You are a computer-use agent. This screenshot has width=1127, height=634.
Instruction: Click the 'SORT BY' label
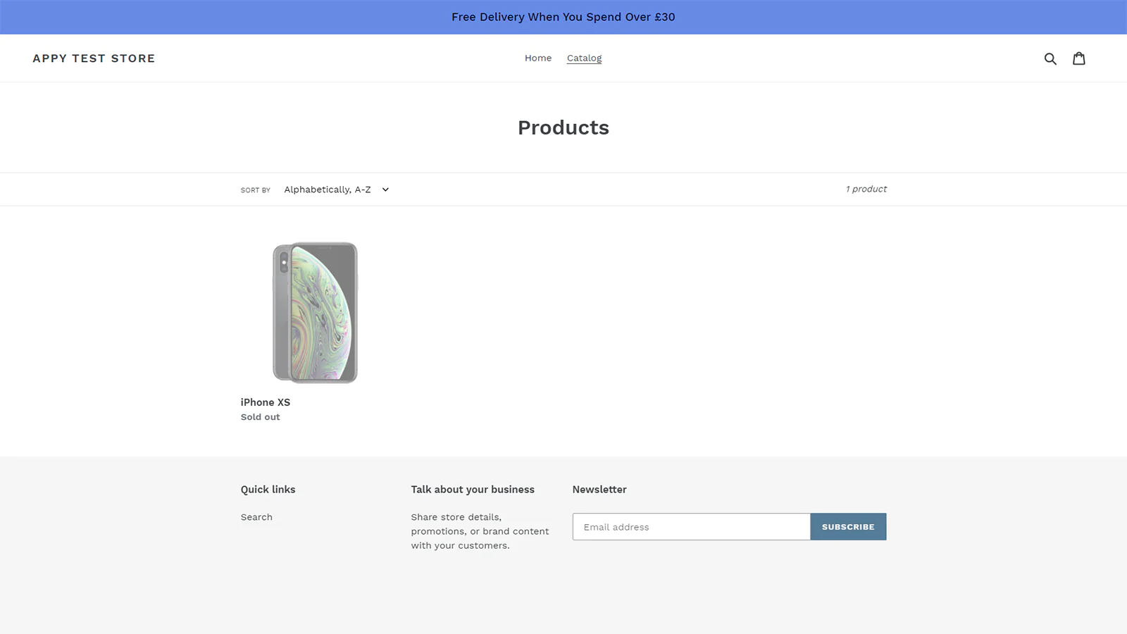(256, 190)
